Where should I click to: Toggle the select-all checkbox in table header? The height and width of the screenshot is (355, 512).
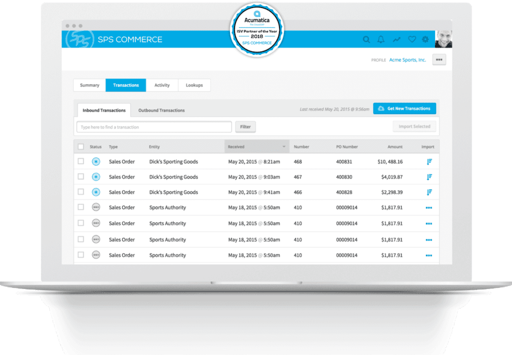click(81, 146)
